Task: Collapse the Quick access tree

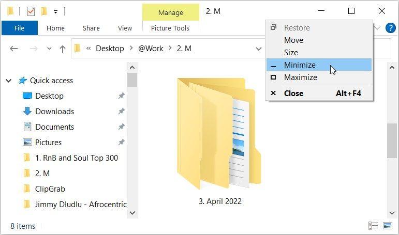Action: [x=9, y=81]
